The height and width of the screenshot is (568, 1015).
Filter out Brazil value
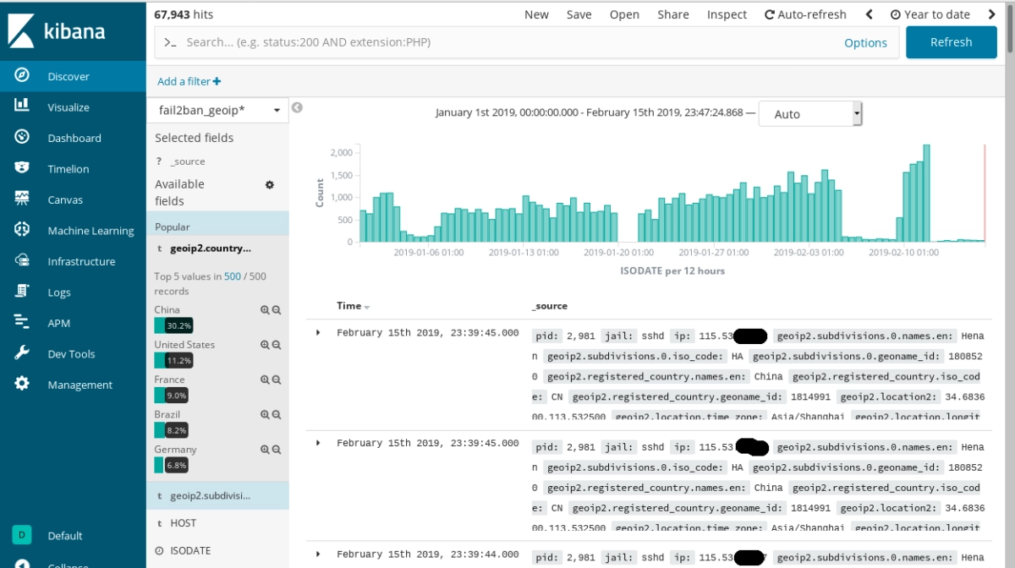pos(276,415)
